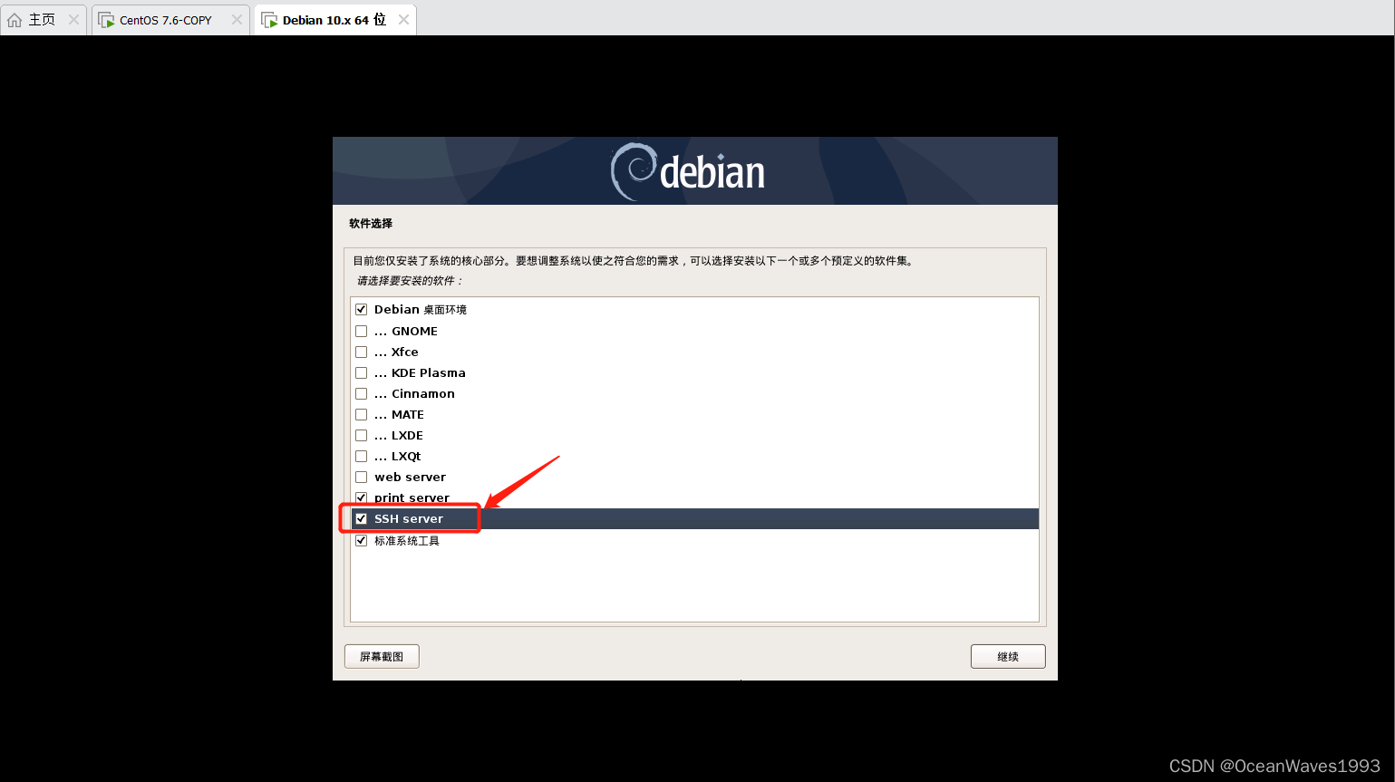The width and height of the screenshot is (1395, 782).
Task: Open the home tab icon
Action: click(15, 20)
